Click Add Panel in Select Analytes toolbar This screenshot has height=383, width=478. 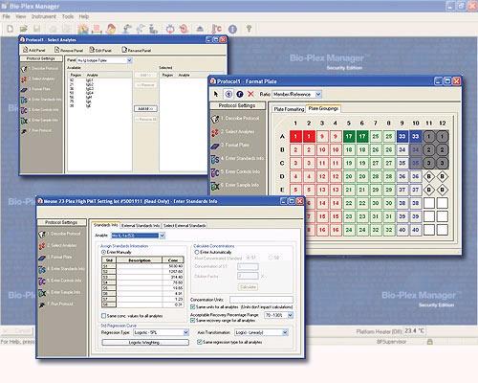[x=34, y=50]
